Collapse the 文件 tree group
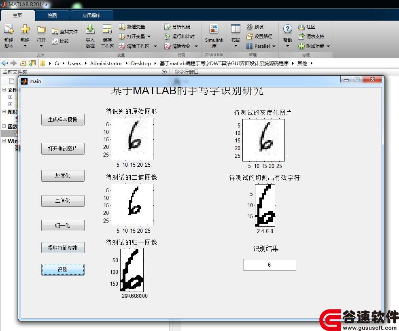399x331 pixels. [x=4, y=90]
